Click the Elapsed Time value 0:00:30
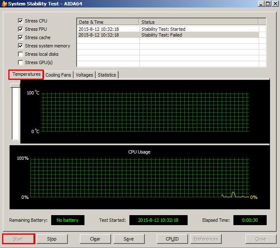Viewport: 280px width, 248px height. click(x=250, y=220)
